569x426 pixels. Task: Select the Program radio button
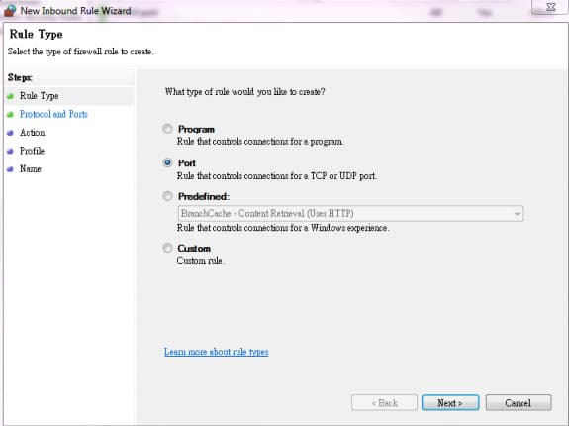point(167,129)
